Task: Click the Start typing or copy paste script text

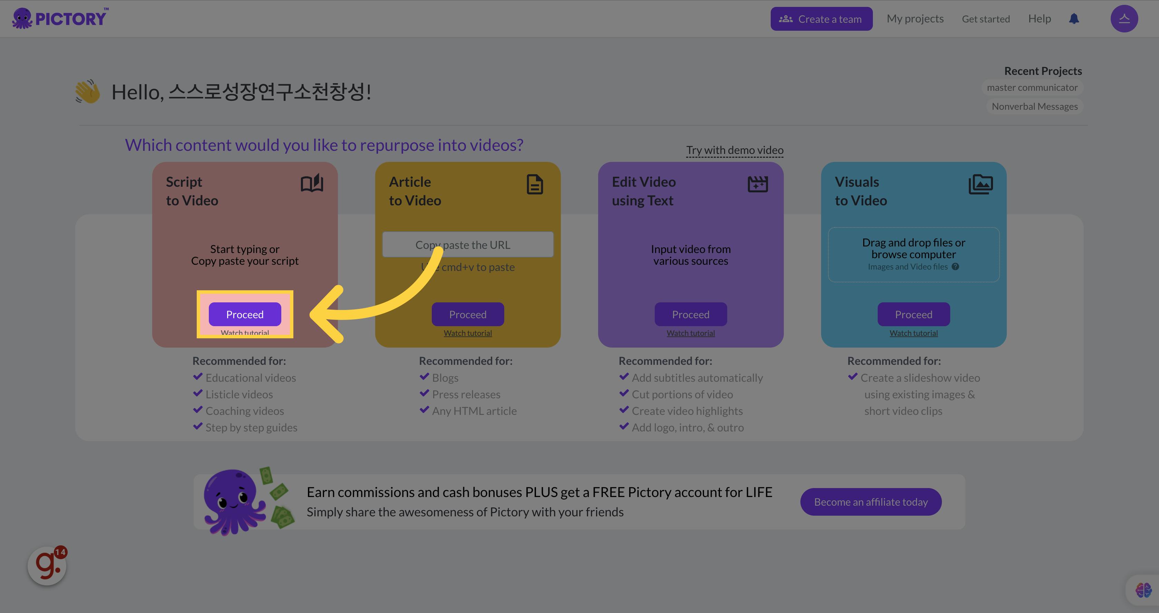Action: 245,255
